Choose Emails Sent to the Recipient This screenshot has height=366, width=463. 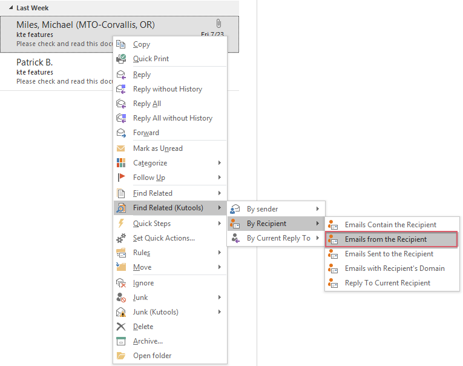coord(392,254)
